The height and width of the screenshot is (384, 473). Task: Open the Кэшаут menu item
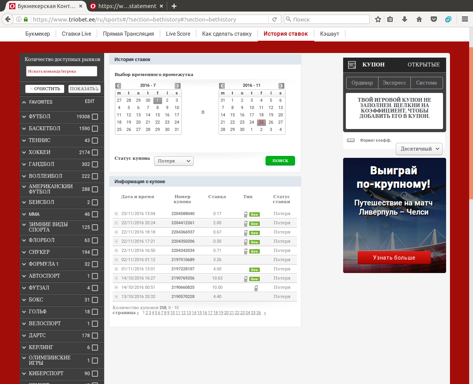point(330,34)
